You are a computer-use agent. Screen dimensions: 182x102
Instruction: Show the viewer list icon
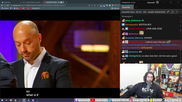pos(172,12)
